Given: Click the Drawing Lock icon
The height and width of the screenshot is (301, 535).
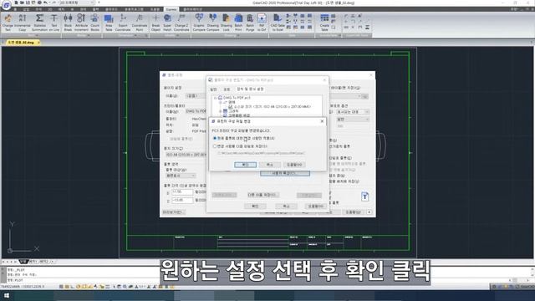Looking at the screenshot, I should [227, 23].
